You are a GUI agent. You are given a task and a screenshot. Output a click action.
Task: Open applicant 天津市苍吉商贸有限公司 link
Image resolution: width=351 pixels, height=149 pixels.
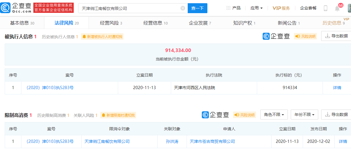point(212,141)
